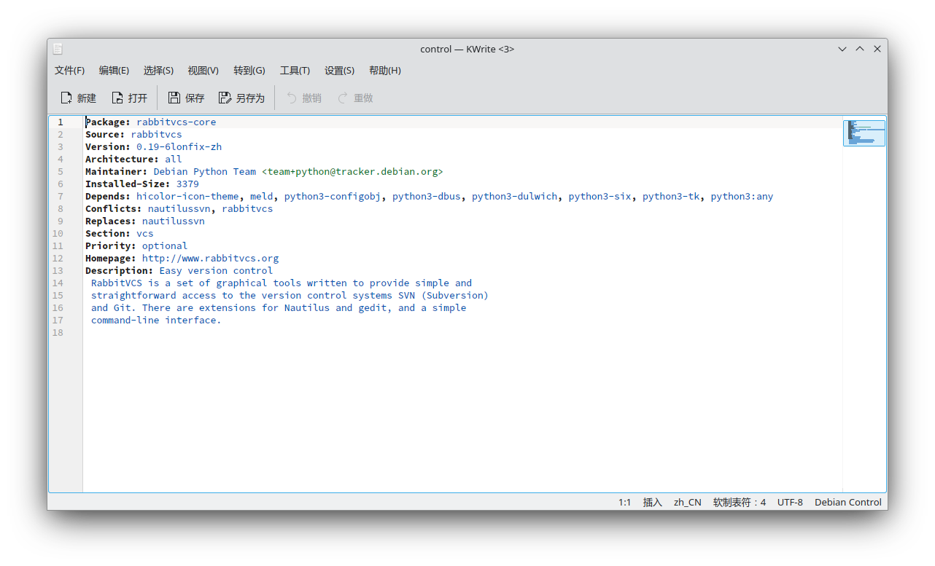
Task: Open the 编辑(E) menu
Action: point(114,71)
